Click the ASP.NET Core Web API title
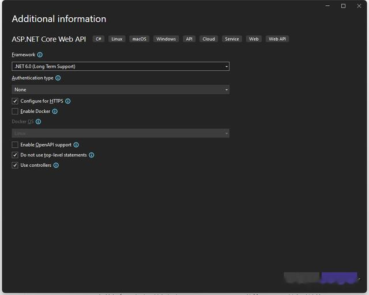Screen dimensions: 369x295 coord(49,39)
